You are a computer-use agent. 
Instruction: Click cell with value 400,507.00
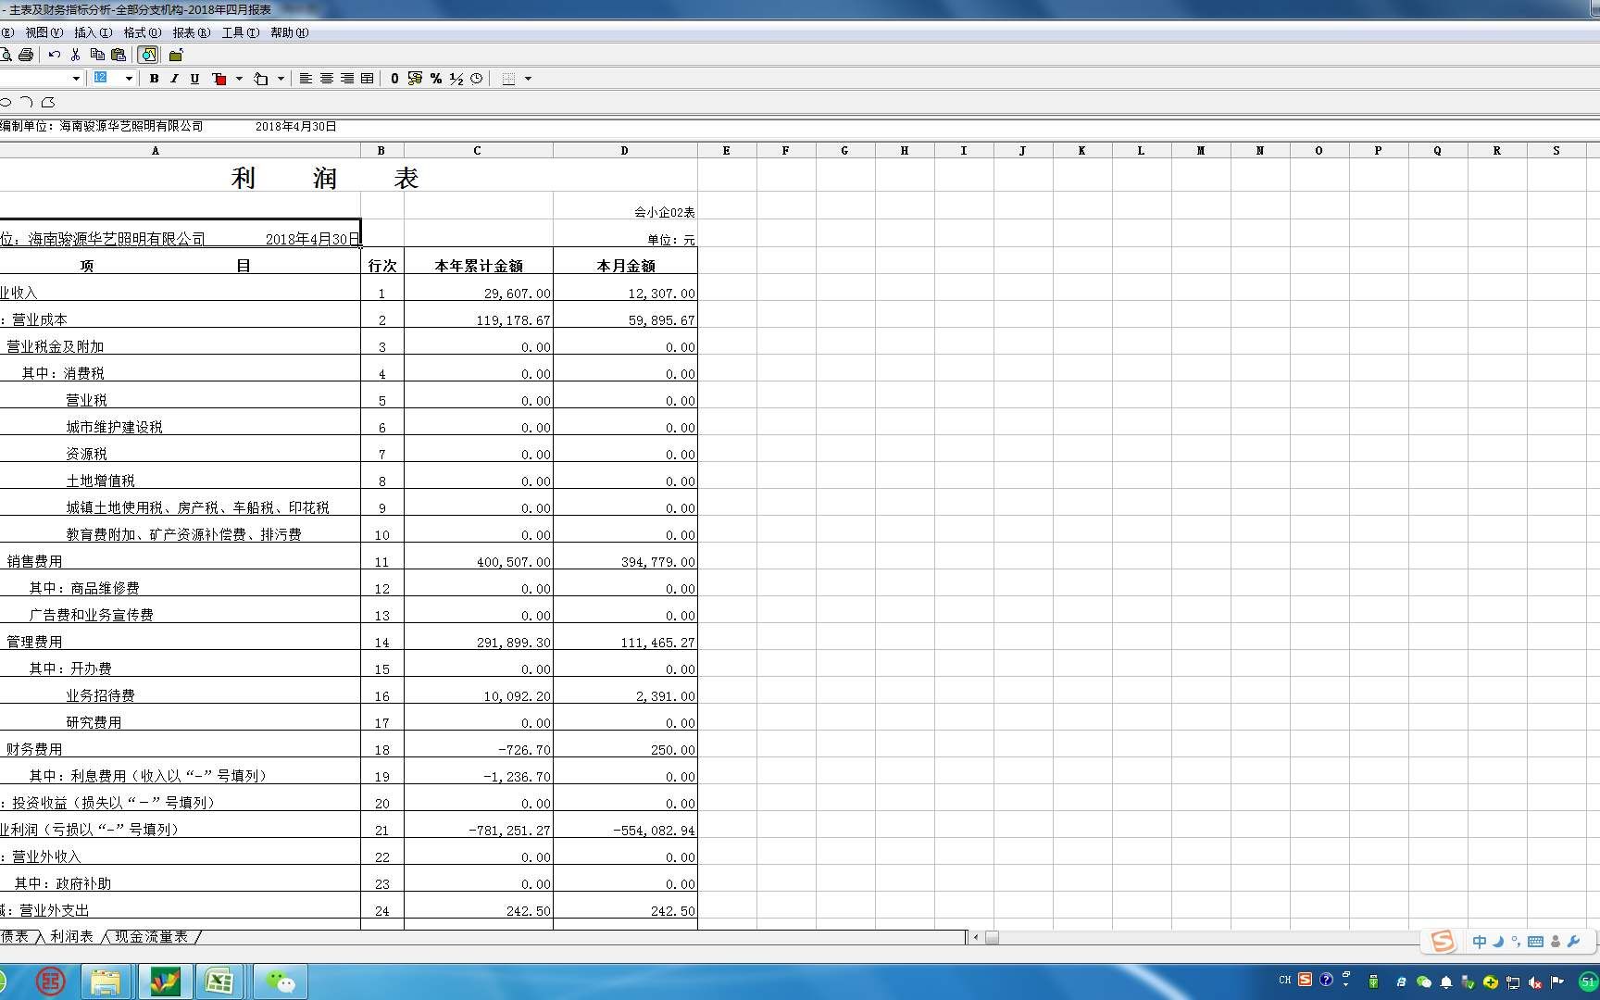coord(479,556)
